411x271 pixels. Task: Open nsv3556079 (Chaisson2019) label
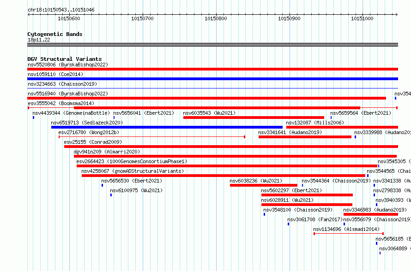[x=377, y=219]
